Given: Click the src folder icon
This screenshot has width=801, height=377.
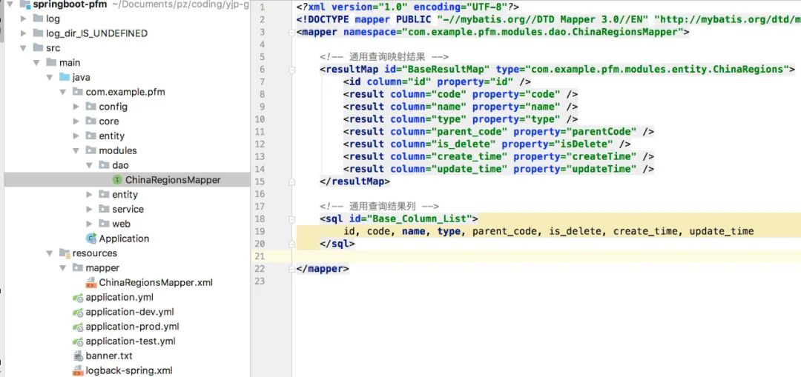Looking at the screenshot, I should (x=38, y=48).
